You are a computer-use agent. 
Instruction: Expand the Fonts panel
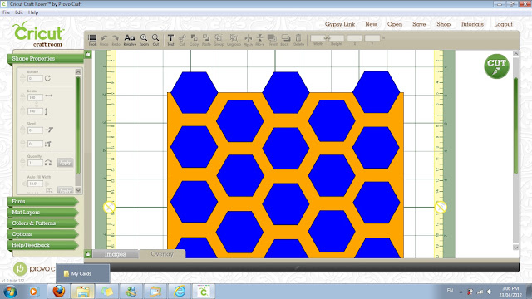tap(42, 202)
